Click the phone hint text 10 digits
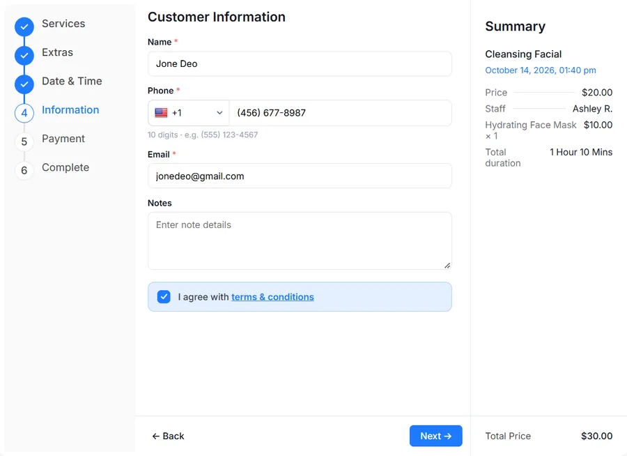 pos(203,135)
